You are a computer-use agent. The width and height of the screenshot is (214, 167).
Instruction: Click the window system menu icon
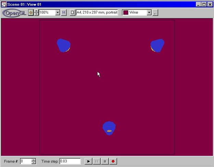coord(4,4)
